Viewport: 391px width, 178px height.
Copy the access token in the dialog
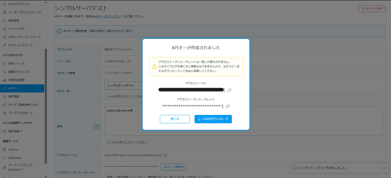tap(229, 90)
